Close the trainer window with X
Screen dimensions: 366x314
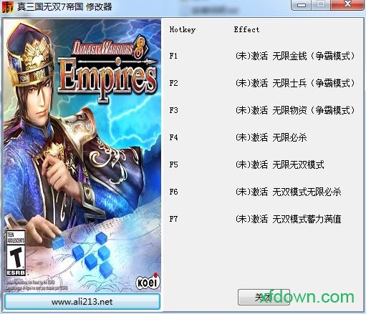[x=347, y=5]
